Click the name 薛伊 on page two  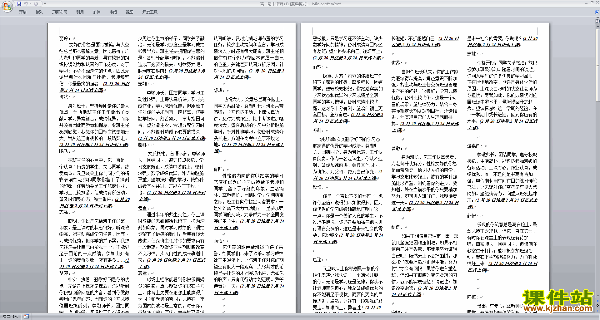tap(471, 216)
